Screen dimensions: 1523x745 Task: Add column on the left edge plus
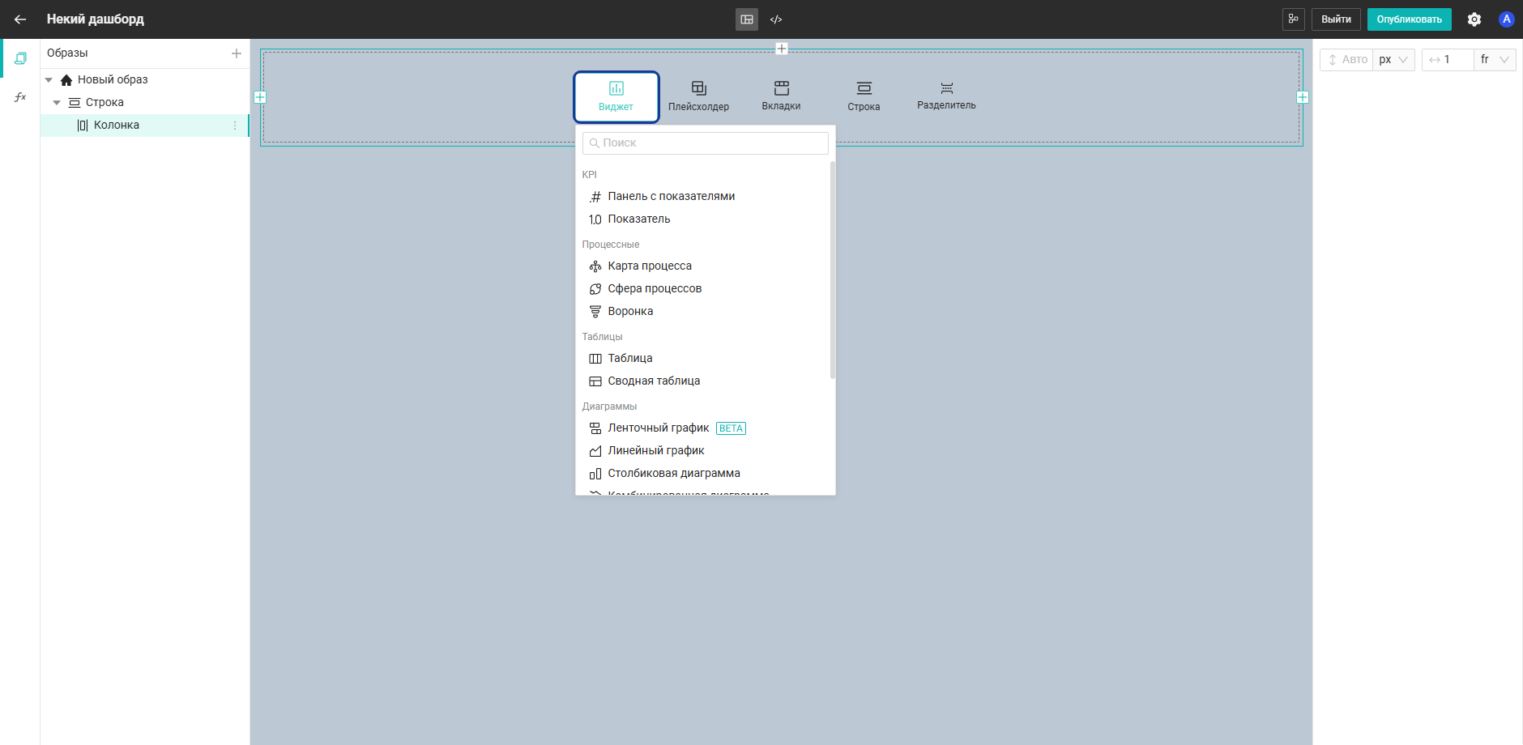260,97
